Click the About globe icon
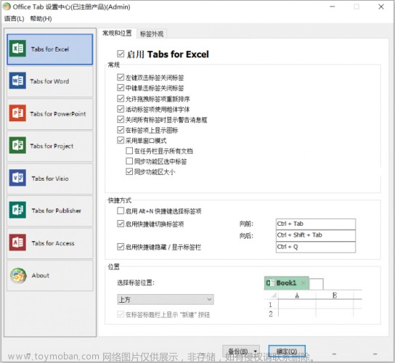395x363 pixels. click(x=18, y=275)
